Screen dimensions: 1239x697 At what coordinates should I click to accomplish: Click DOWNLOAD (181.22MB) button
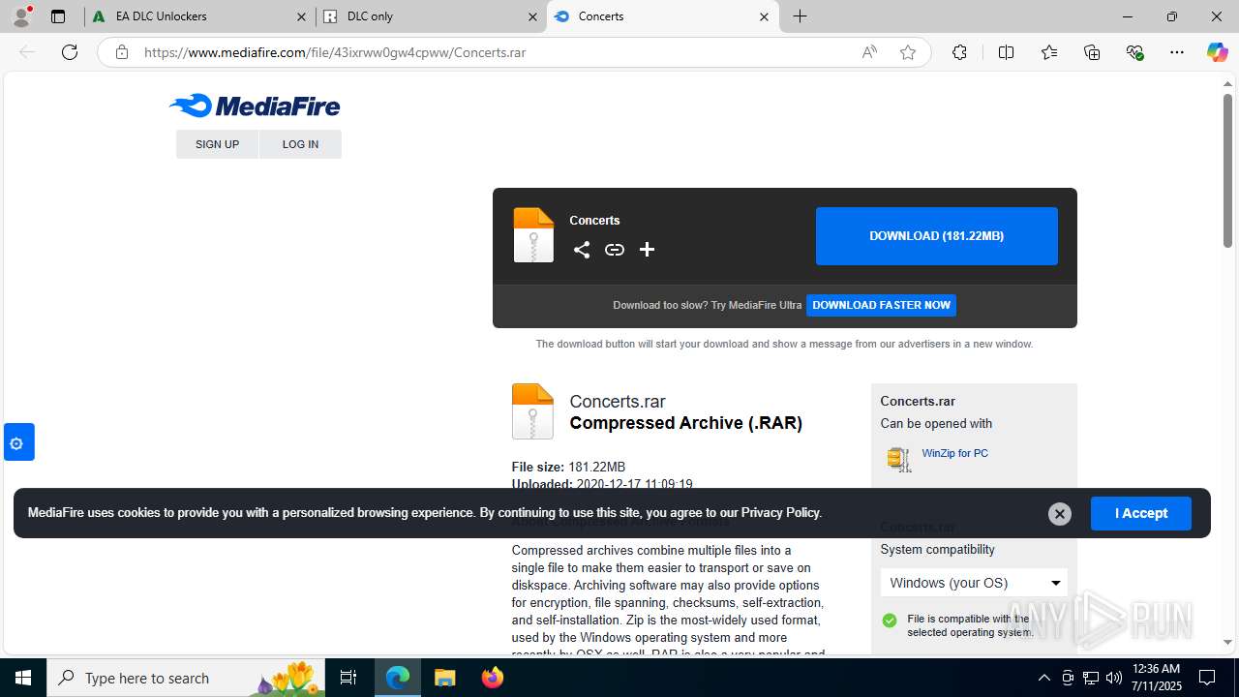coord(936,236)
